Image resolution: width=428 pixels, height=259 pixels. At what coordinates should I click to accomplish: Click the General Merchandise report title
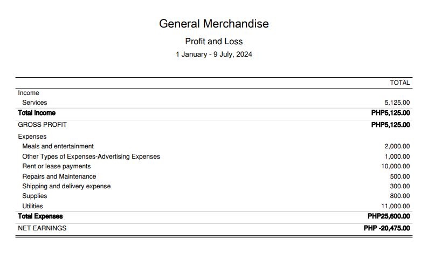pos(213,24)
